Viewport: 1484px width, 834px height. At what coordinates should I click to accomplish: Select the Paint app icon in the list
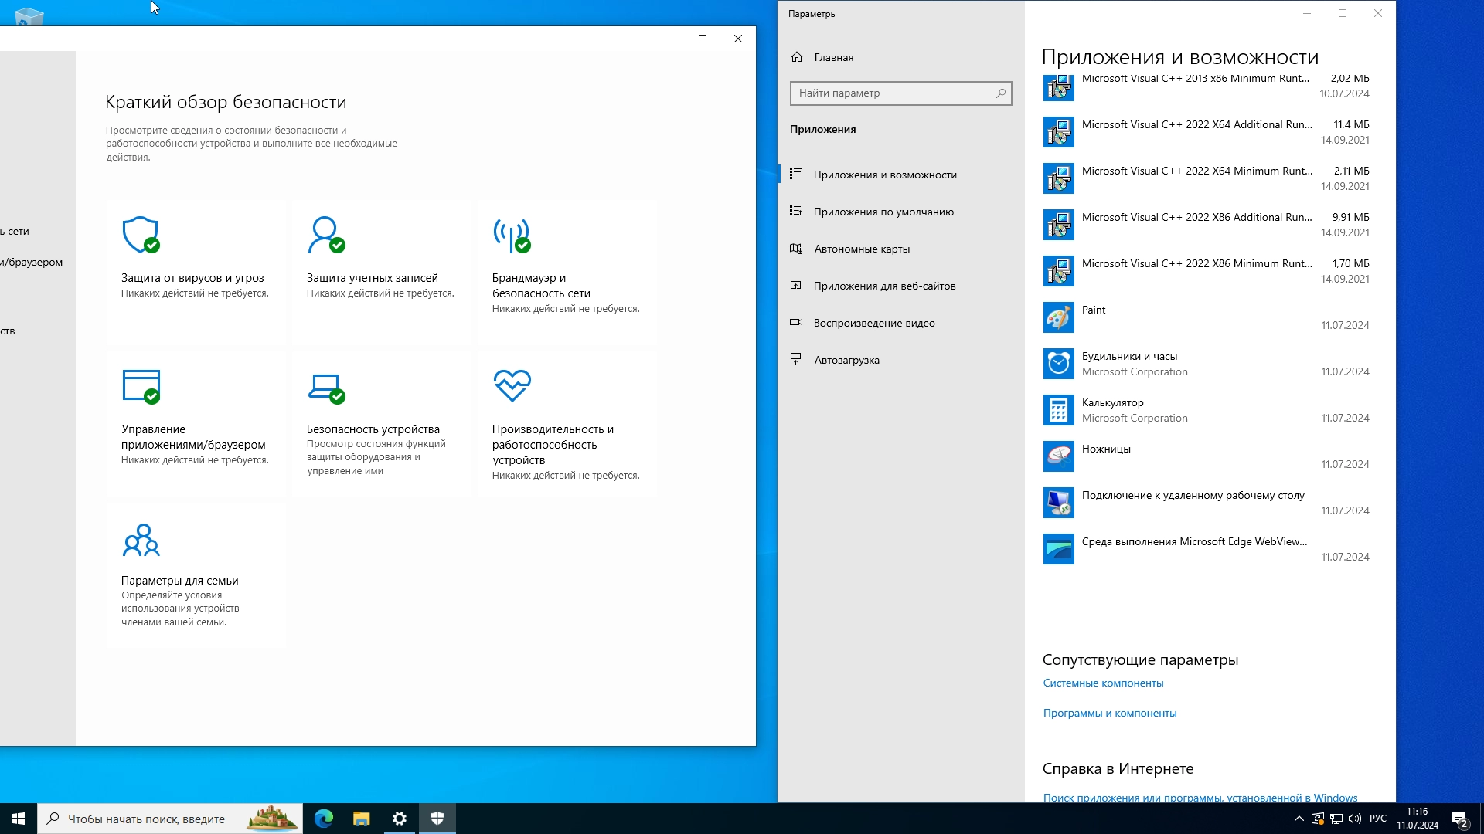click(1058, 317)
